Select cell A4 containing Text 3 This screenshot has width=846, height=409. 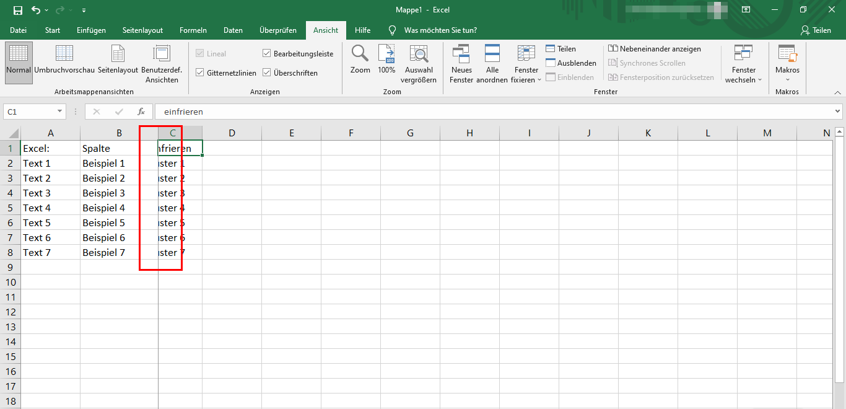[51, 193]
